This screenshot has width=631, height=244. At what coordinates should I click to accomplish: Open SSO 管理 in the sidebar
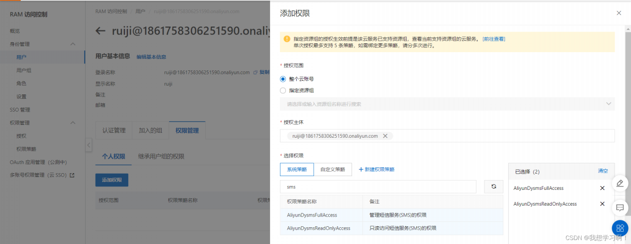(20, 110)
